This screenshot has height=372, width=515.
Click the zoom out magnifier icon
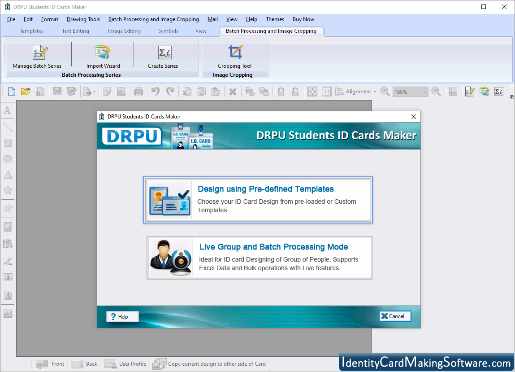point(436,92)
